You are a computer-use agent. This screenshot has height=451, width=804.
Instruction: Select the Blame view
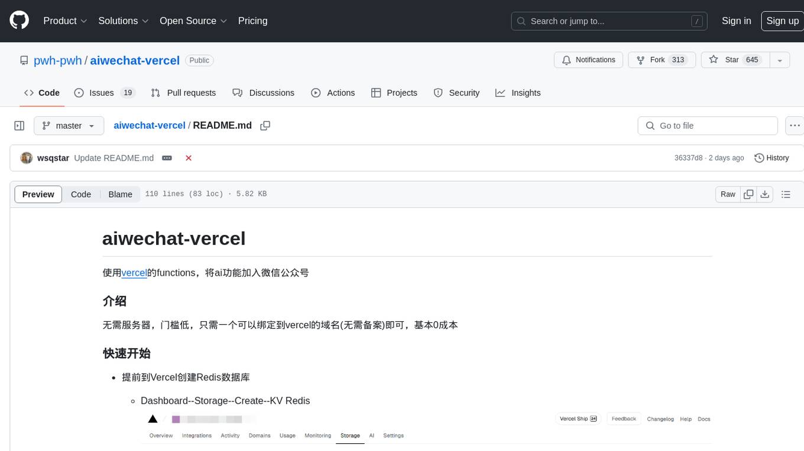click(120, 194)
